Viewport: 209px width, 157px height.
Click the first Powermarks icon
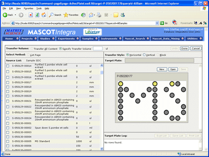pyautogui.click(x=196, y=23)
